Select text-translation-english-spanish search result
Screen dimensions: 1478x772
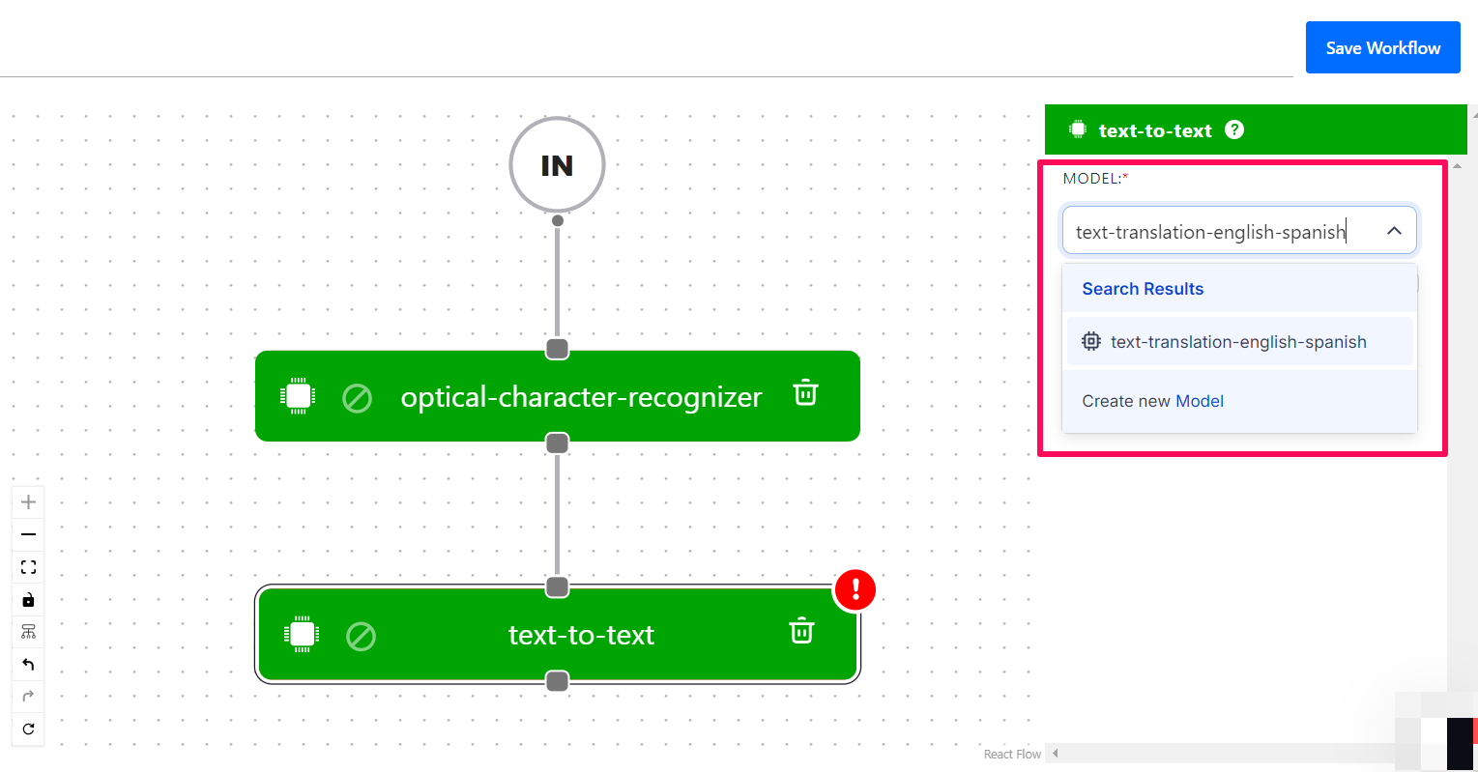1239,342
